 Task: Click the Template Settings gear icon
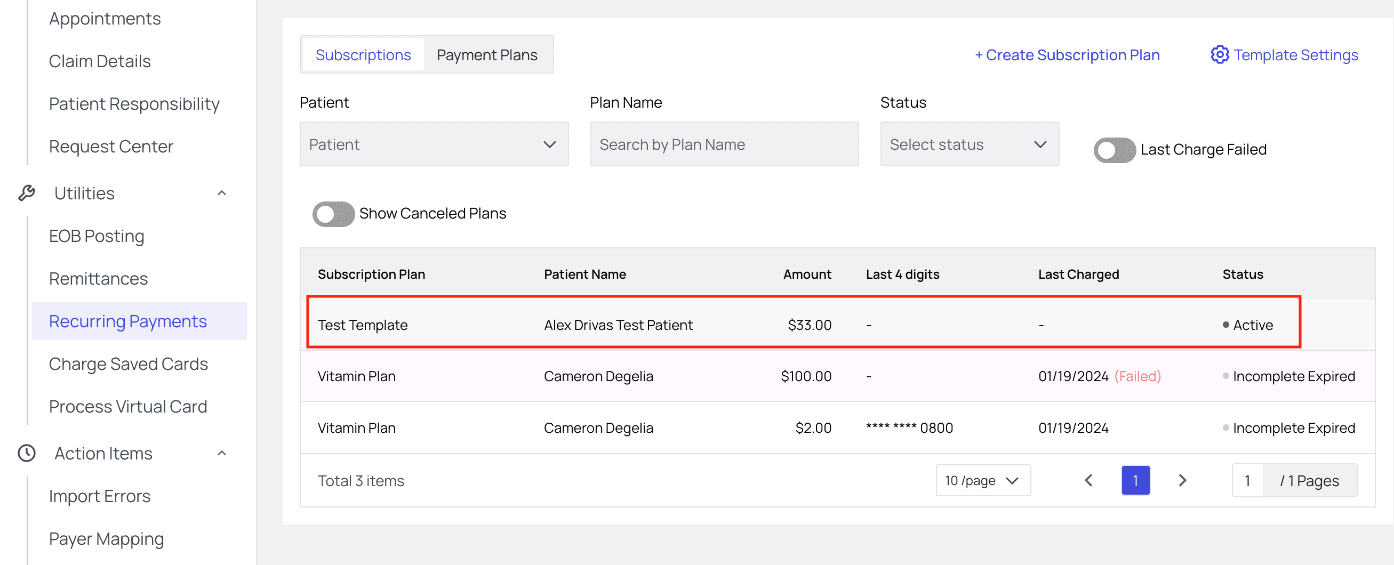tap(1219, 54)
